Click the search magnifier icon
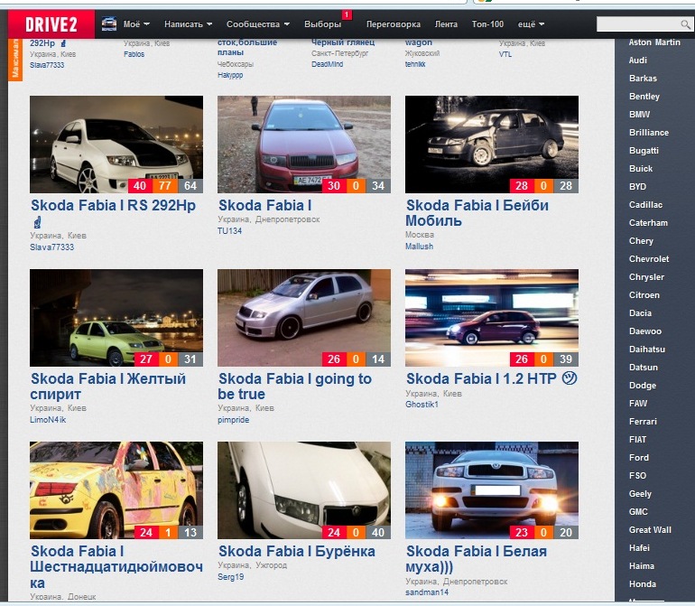Viewport: 695px width, 606px height. [x=685, y=24]
